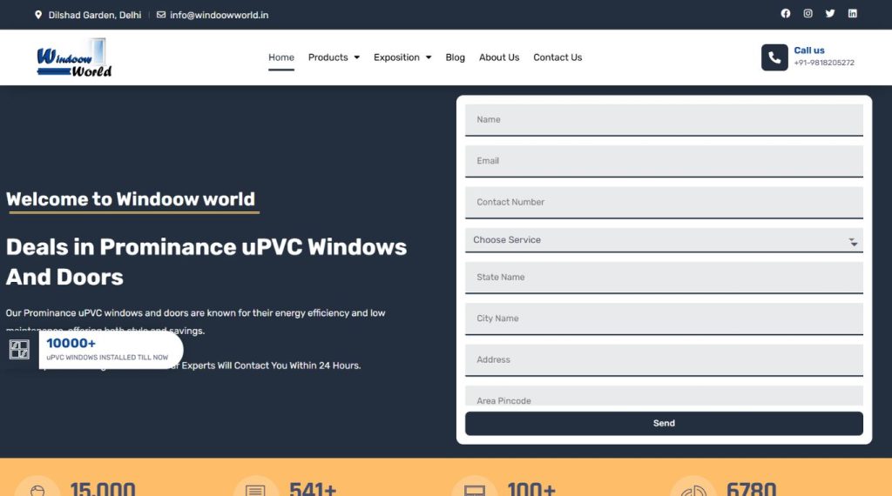Navigate to Contact Us
Screen dimensions: 892x496
557,57
